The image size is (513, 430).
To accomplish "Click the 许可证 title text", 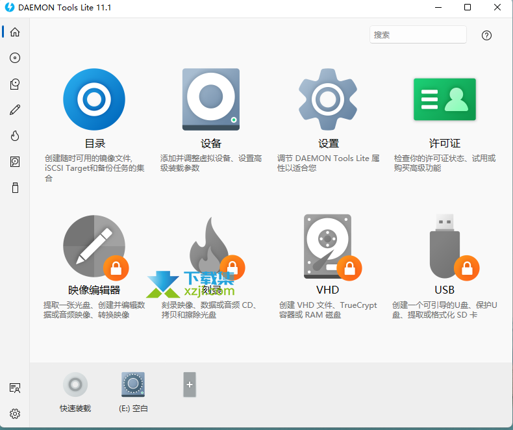I will tap(445, 144).
